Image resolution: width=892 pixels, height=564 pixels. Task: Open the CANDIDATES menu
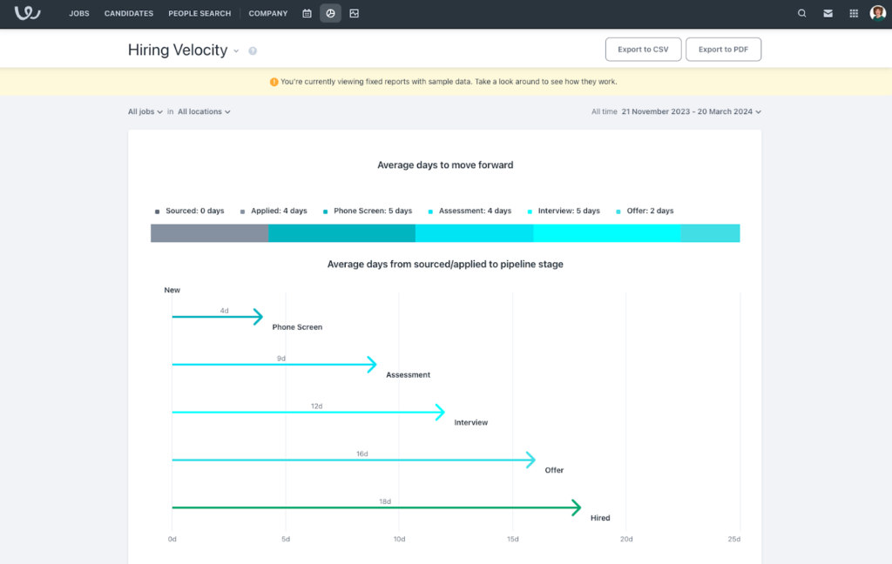click(x=129, y=13)
